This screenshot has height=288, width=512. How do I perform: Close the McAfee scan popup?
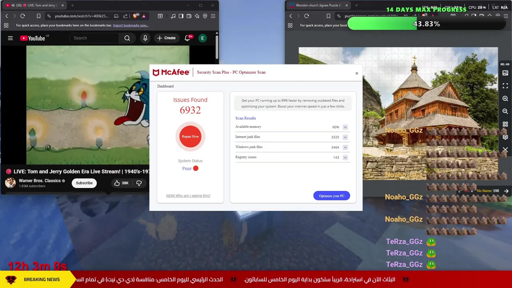pyautogui.click(x=357, y=73)
